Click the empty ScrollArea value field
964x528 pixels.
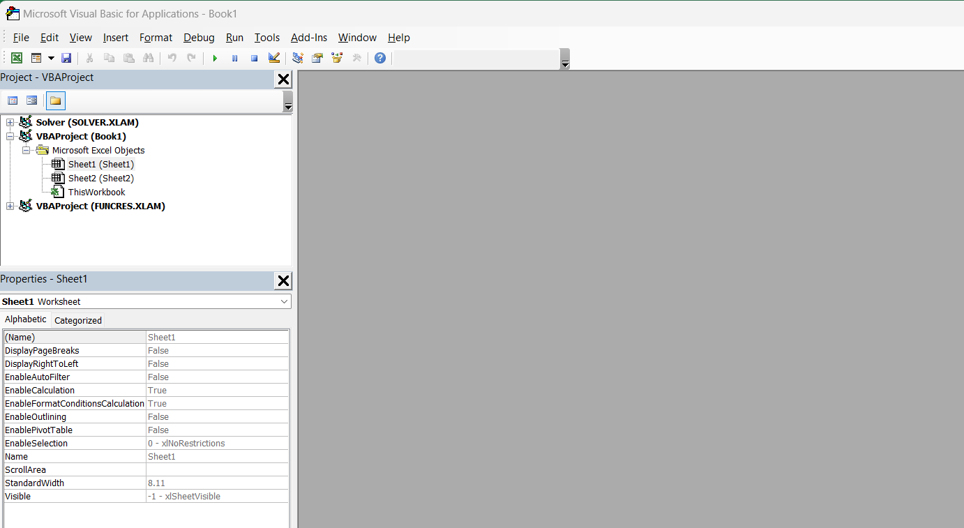(217, 470)
